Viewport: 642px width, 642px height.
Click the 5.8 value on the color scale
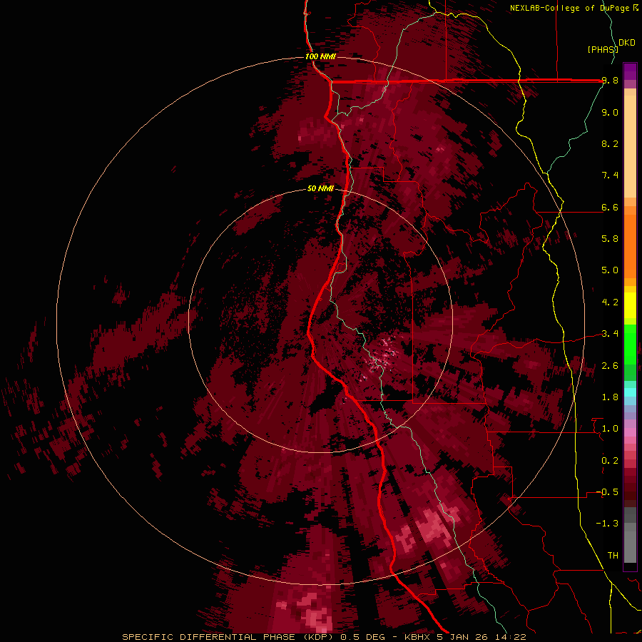610,239
